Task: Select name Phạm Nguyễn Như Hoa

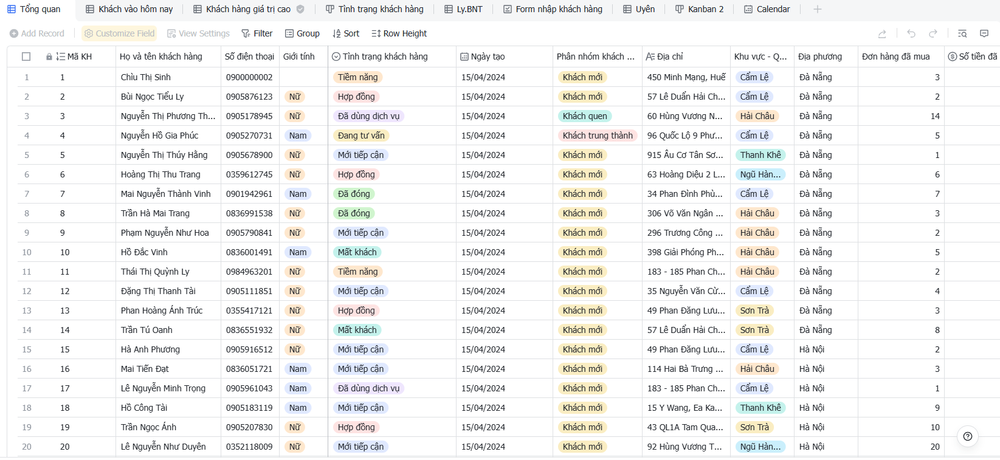Action: [165, 233]
